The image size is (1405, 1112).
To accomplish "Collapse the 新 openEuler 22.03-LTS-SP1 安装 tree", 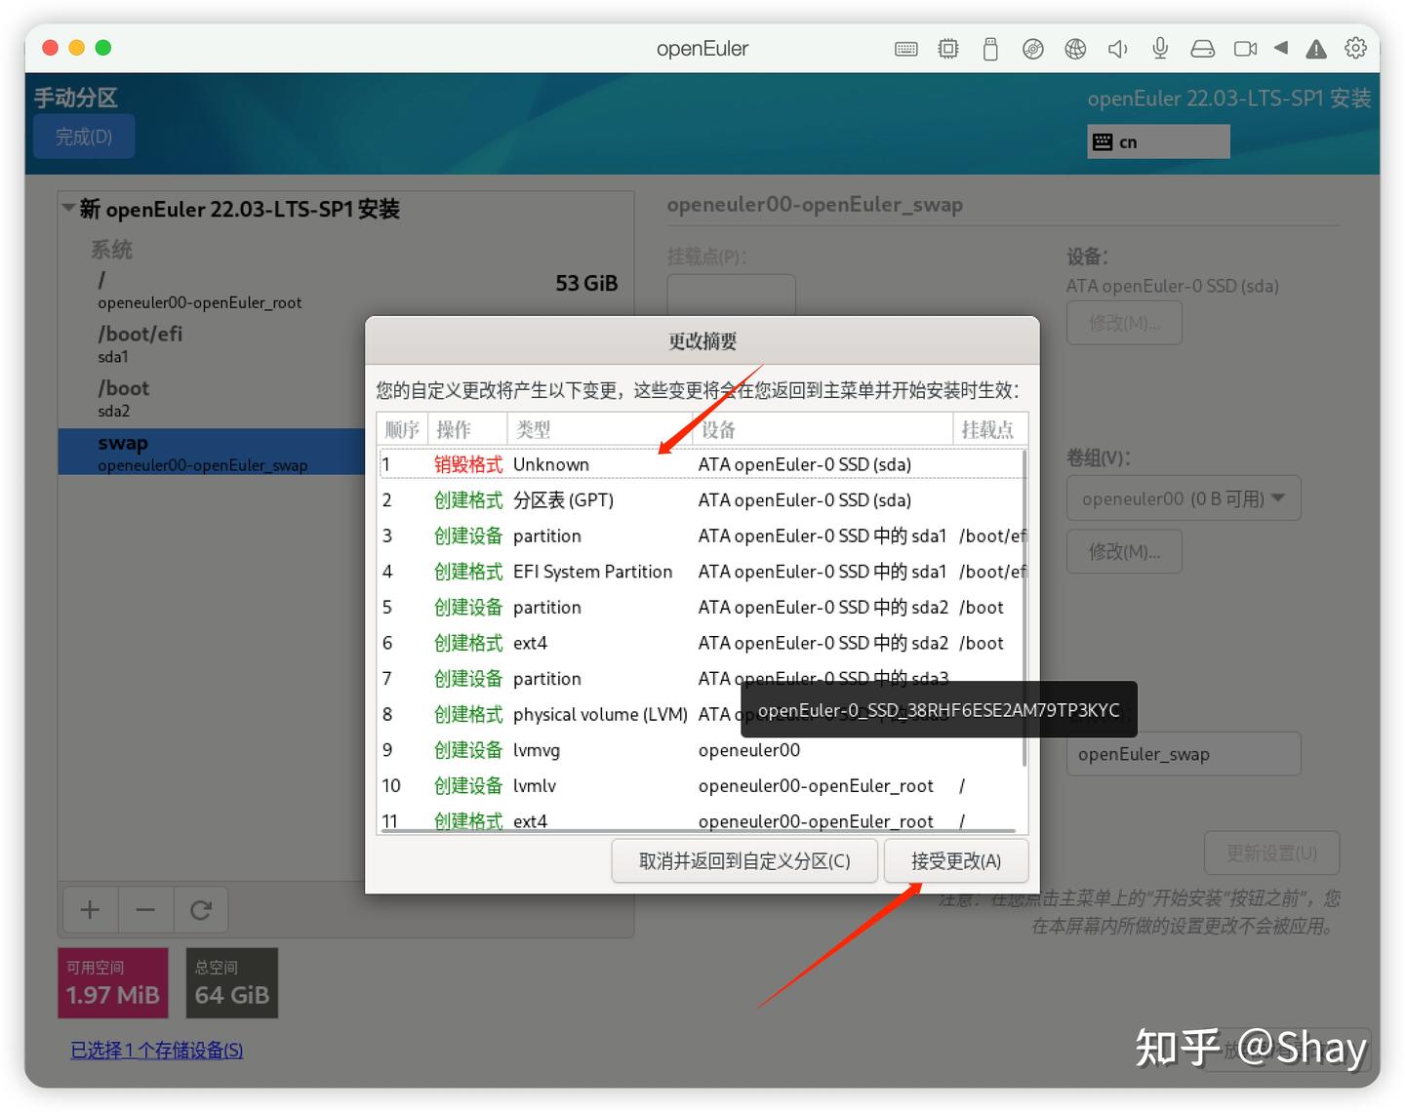I will pos(67,206).
